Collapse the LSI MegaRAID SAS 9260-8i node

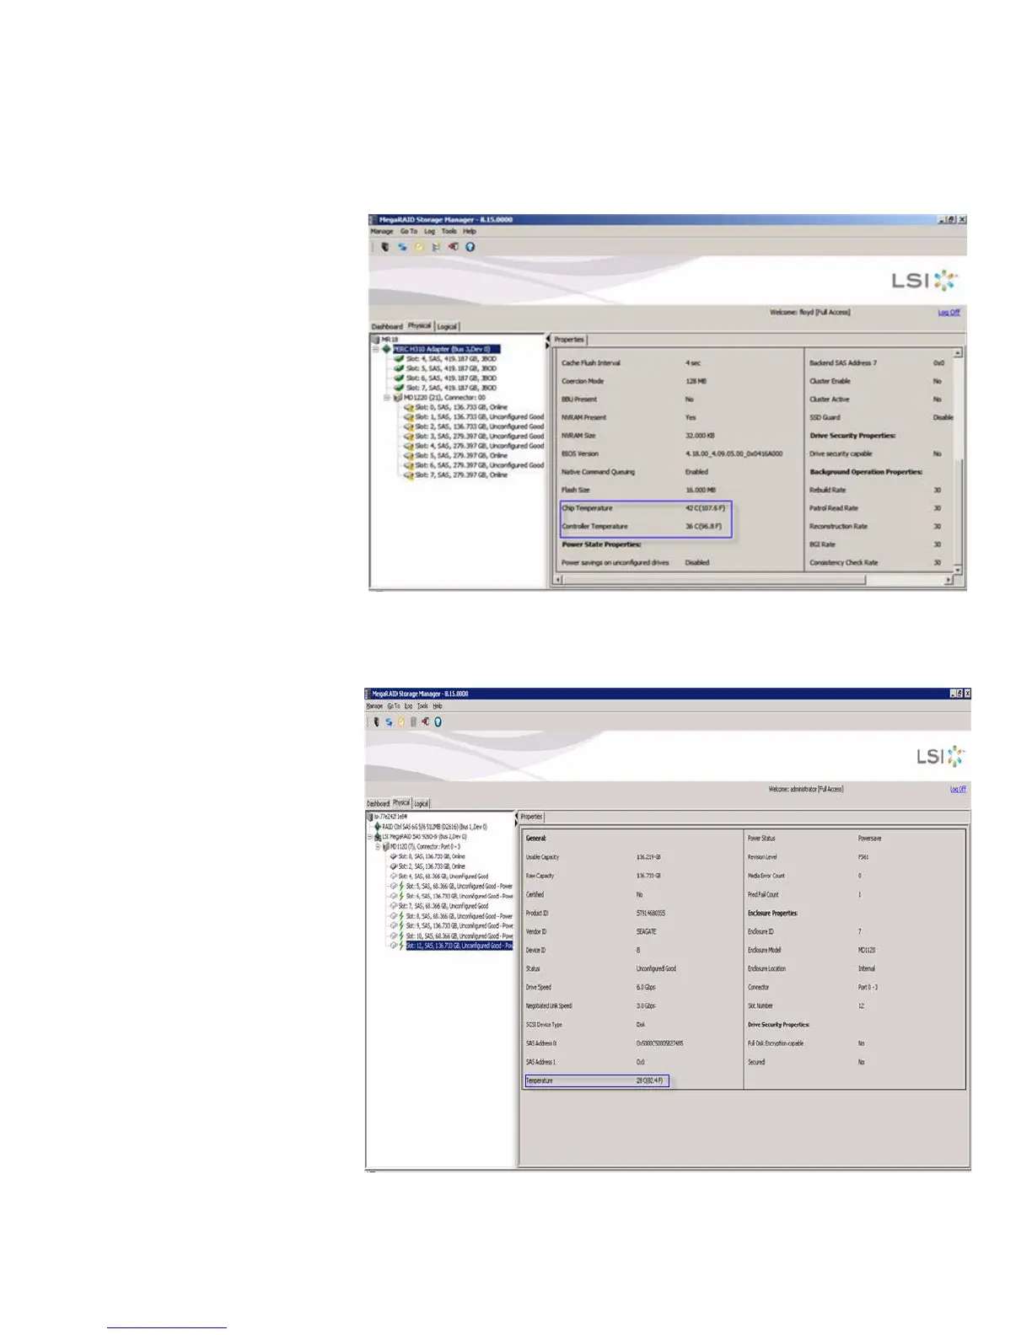click(369, 837)
